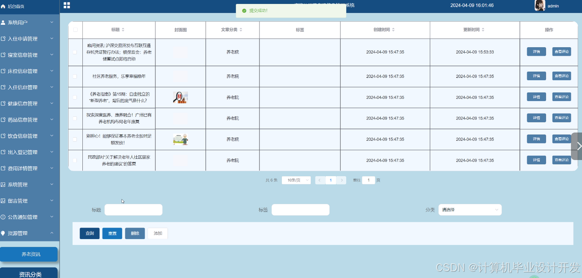Check the 民政部 row checkbox
The image size is (582, 278).
(x=75, y=160)
